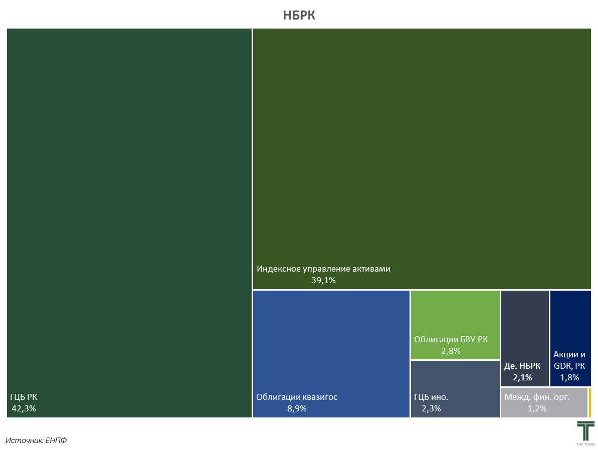Click the 1,2% percentage label
This screenshot has height=450, width=598.
point(537,408)
